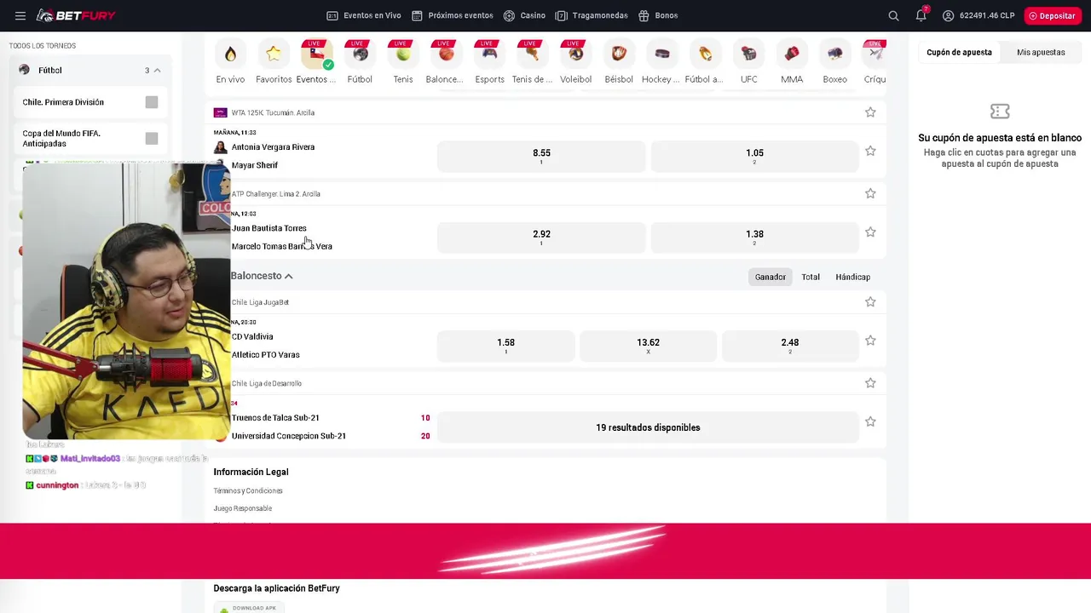This screenshot has height=613, width=1091.
Task: Check the Chile Primera División box
Action: pyautogui.click(x=152, y=102)
